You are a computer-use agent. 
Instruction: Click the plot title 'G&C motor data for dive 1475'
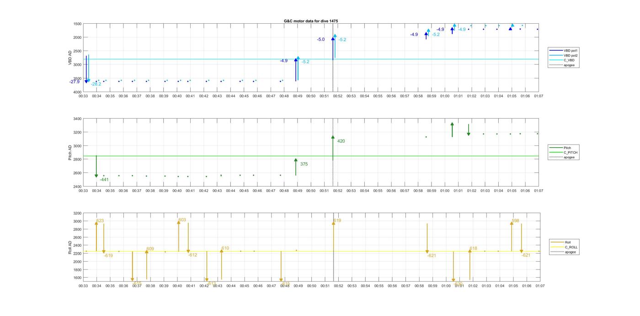tap(311, 21)
